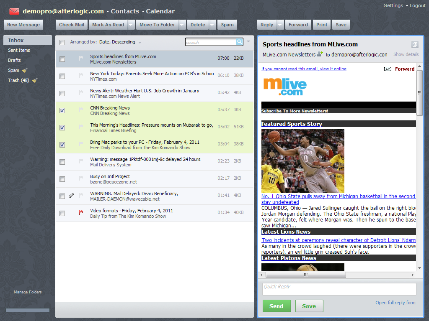Toggle the select-all checkbox in list header

[x=62, y=42]
